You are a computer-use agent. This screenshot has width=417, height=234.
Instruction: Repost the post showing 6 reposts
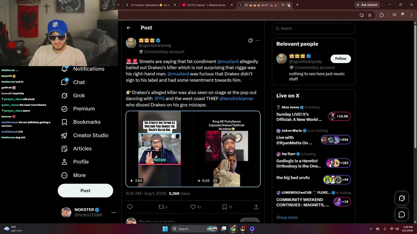click(163, 207)
